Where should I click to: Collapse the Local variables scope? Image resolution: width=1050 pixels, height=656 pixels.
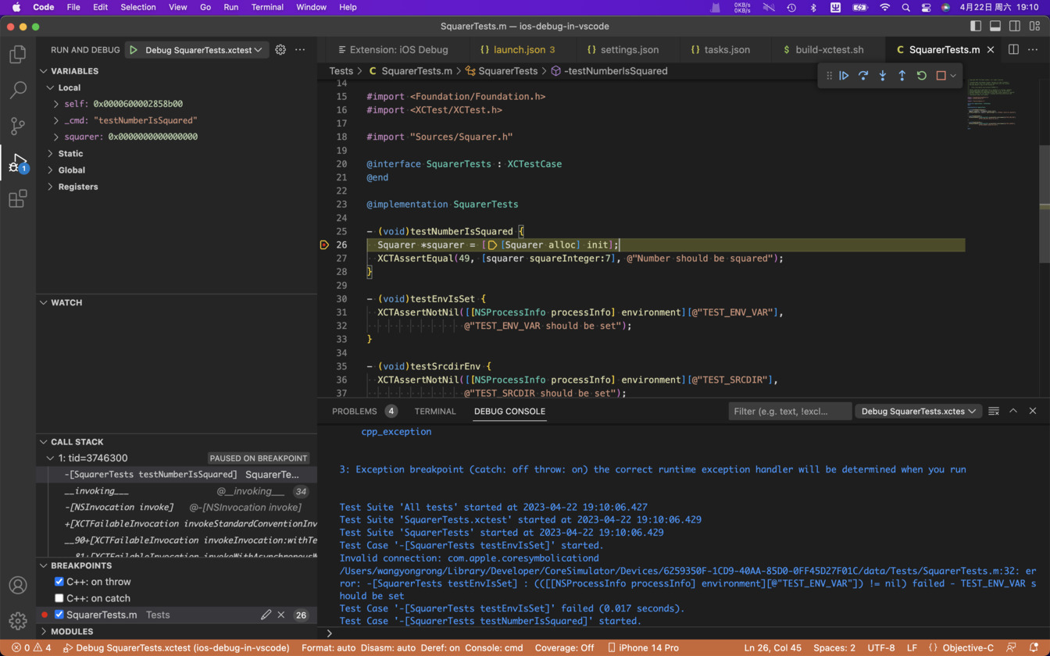(x=51, y=87)
